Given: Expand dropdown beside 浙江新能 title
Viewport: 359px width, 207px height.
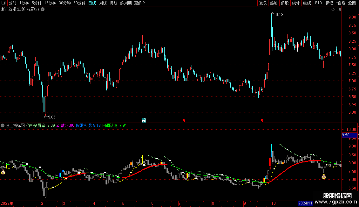Looking at the screenshot, I should [x=43, y=10].
